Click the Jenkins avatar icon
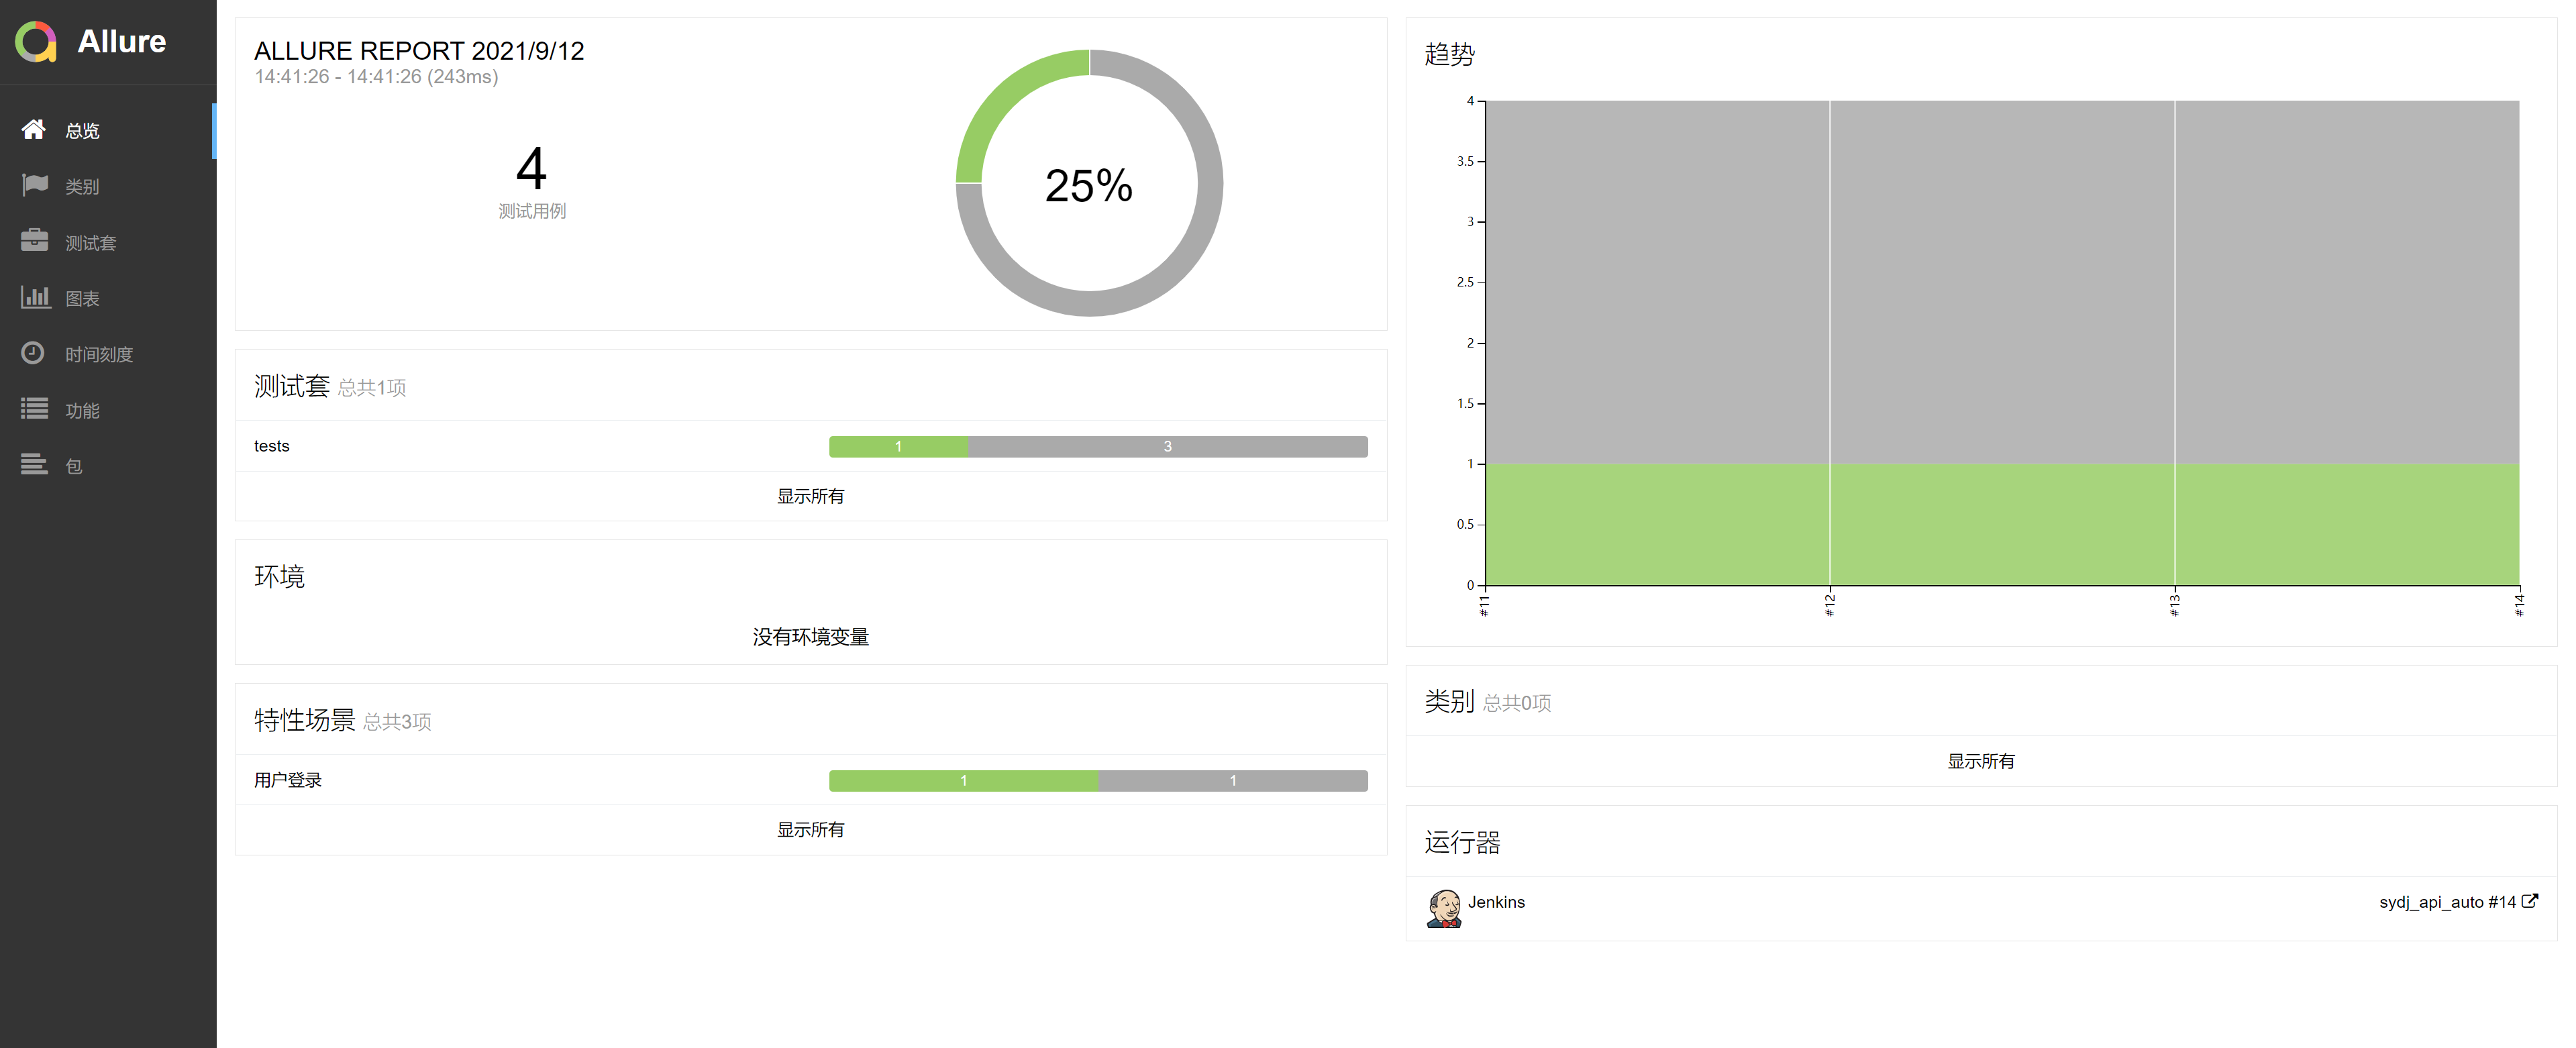This screenshot has height=1048, width=2576. (1443, 908)
